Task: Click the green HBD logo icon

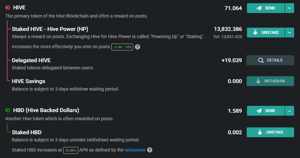Action: (8, 110)
